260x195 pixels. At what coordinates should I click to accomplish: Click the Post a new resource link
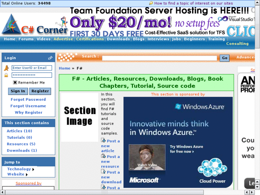point(111,161)
